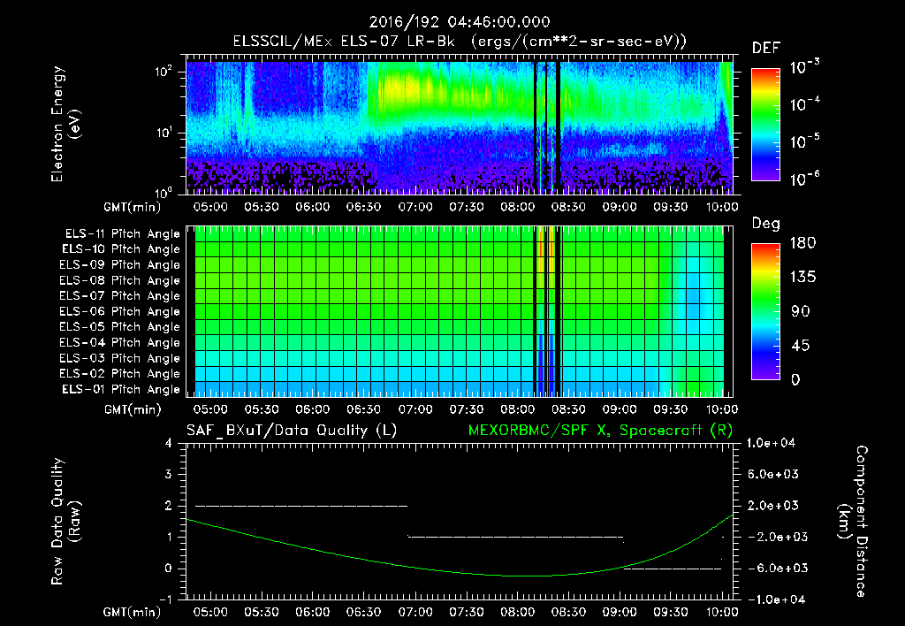Screen dimensions: 905x626
Task: Pick the Deg pitch angle color scale bar
Action: click(765, 311)
